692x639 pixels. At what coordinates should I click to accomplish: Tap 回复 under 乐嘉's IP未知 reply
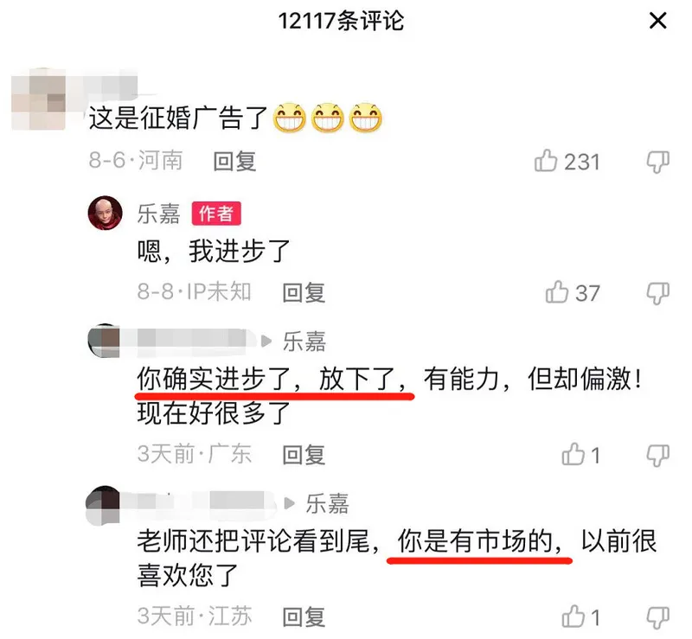(304, 293)
